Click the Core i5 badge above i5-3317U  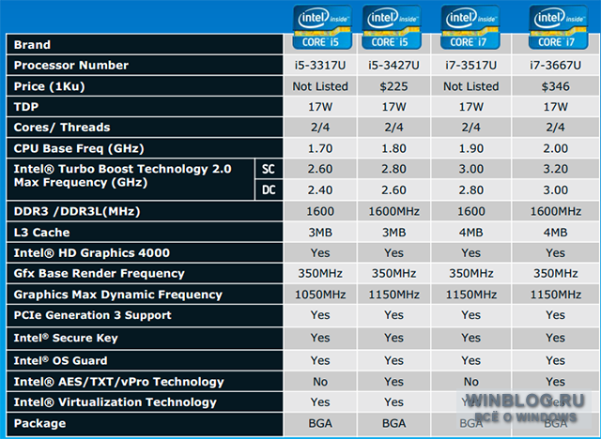pyautogui.click(x=322, y=27)
